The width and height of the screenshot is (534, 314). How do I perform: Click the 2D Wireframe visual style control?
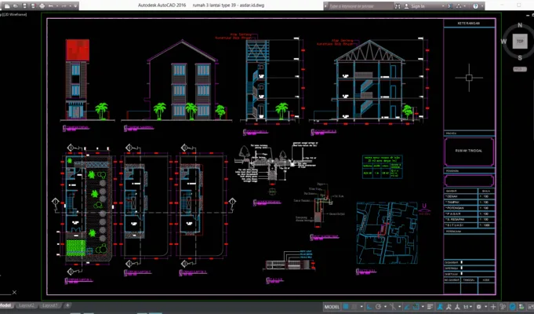click(15, 15)
